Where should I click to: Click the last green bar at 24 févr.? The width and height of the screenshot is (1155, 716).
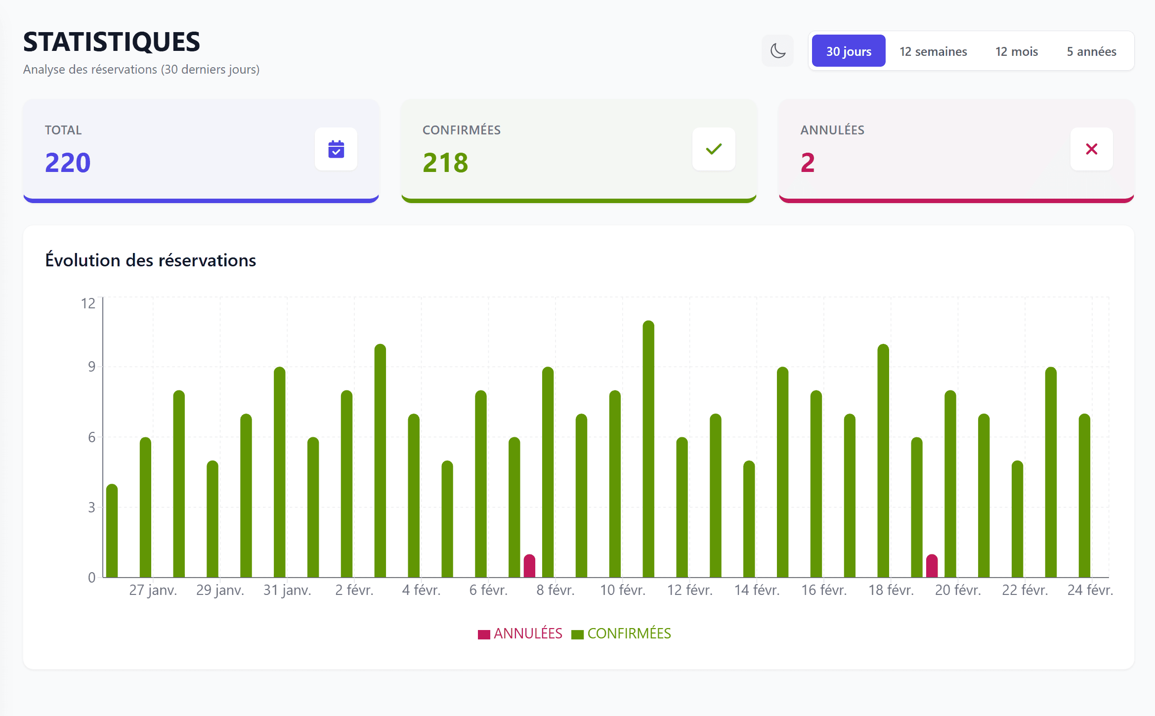pyautogui.click(x=1084, y=496)
